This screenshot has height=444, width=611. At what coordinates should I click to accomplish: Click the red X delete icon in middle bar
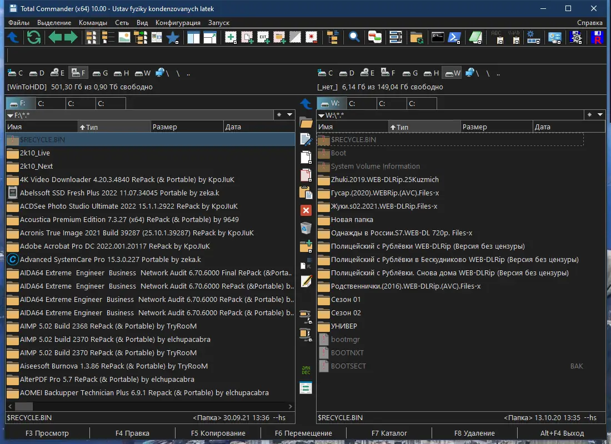coord(305,210)
